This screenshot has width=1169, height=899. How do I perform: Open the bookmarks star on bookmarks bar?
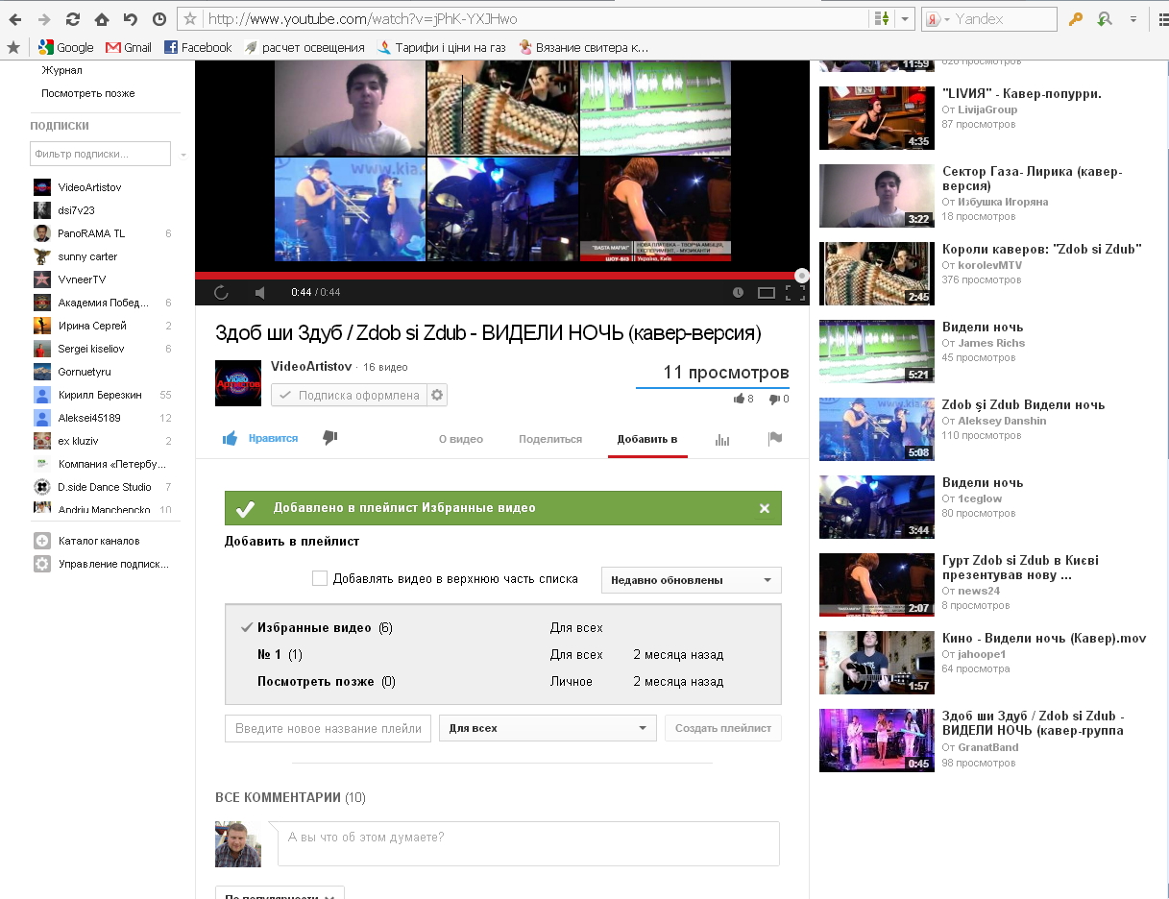coord(13,47)
